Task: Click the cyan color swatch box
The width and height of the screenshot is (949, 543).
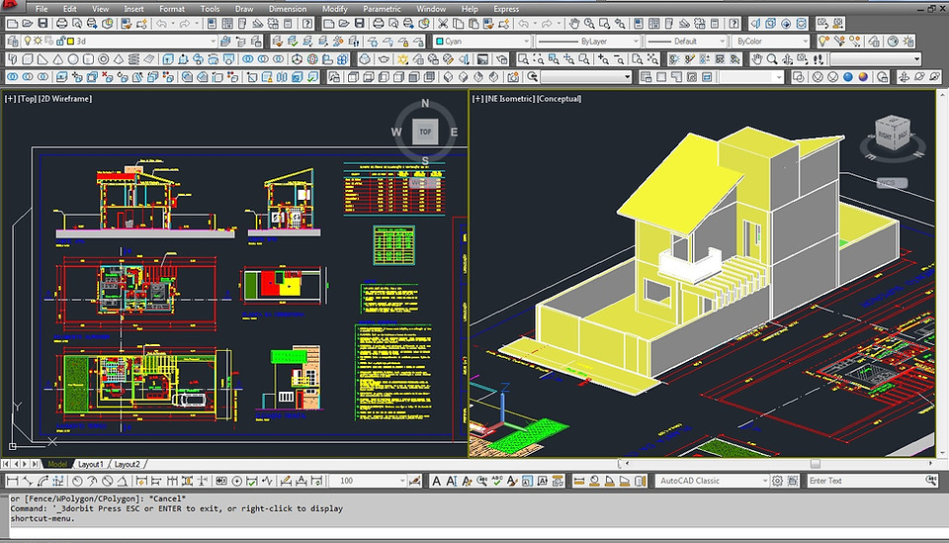Action: [x=440, y=42]
